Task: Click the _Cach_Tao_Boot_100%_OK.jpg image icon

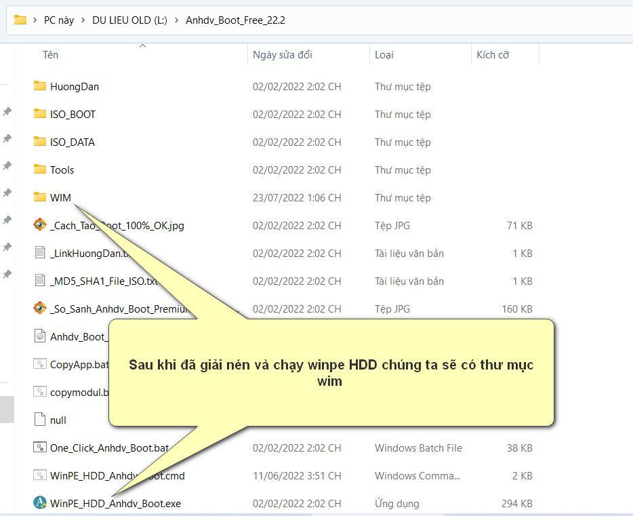Action: click(40, 225)
